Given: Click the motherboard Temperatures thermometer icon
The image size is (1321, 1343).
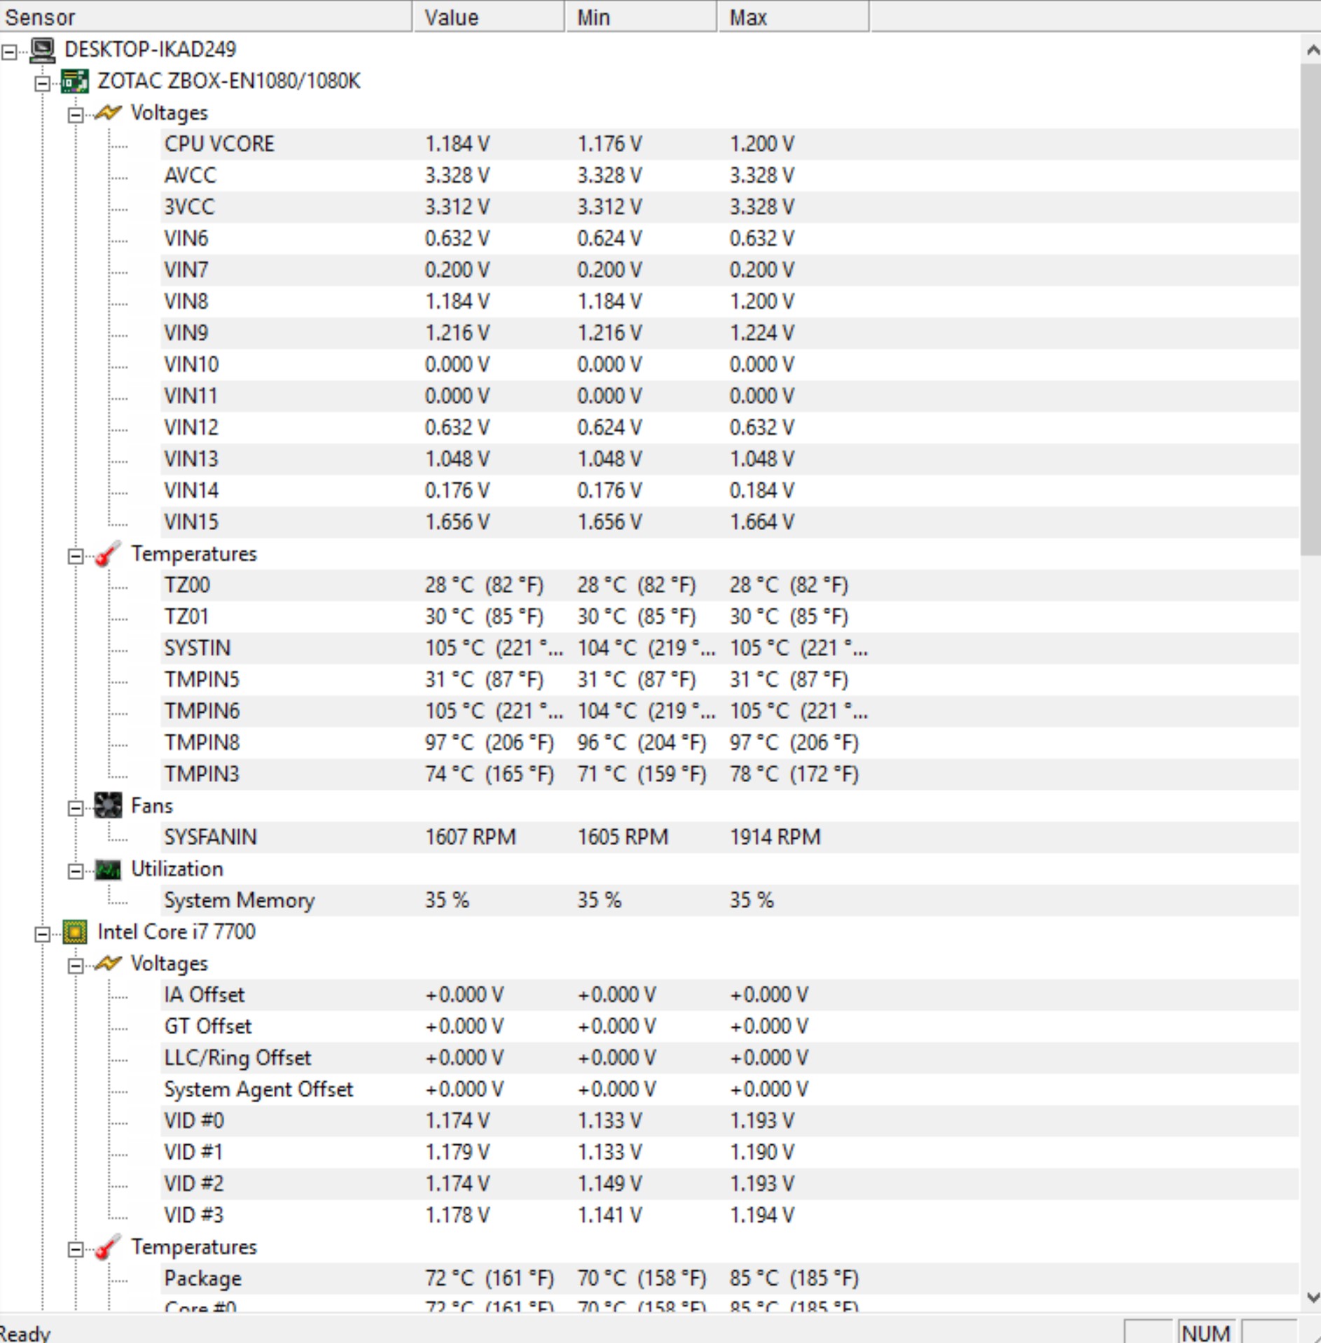Looking at the screenshot, I should coord(108,554).
